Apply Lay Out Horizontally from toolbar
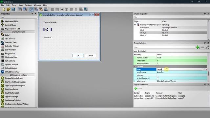 52,10
